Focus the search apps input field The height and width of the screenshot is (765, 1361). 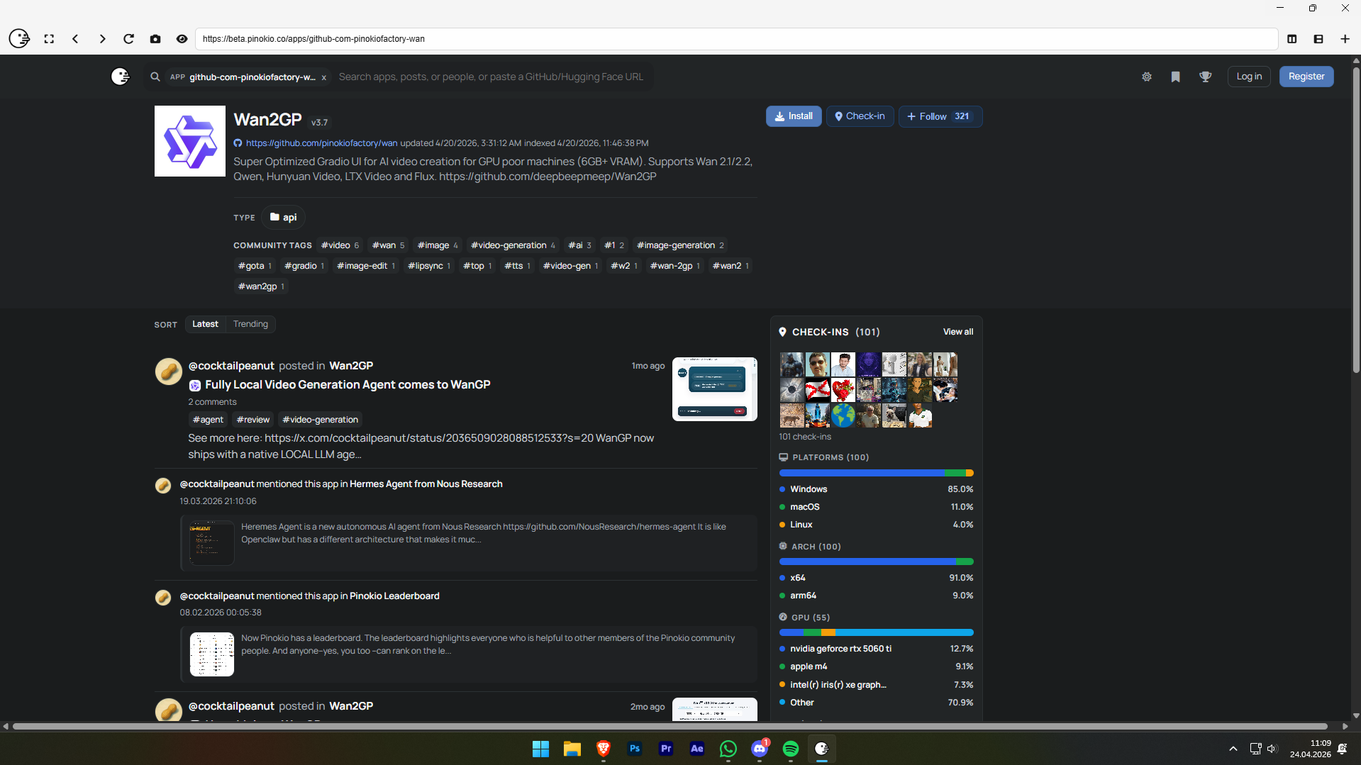click(491, 77)
